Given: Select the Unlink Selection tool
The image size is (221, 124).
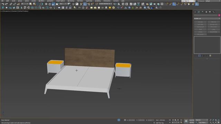Looking at the screenshot, I should pyautogui.click(x=15, y=4).
